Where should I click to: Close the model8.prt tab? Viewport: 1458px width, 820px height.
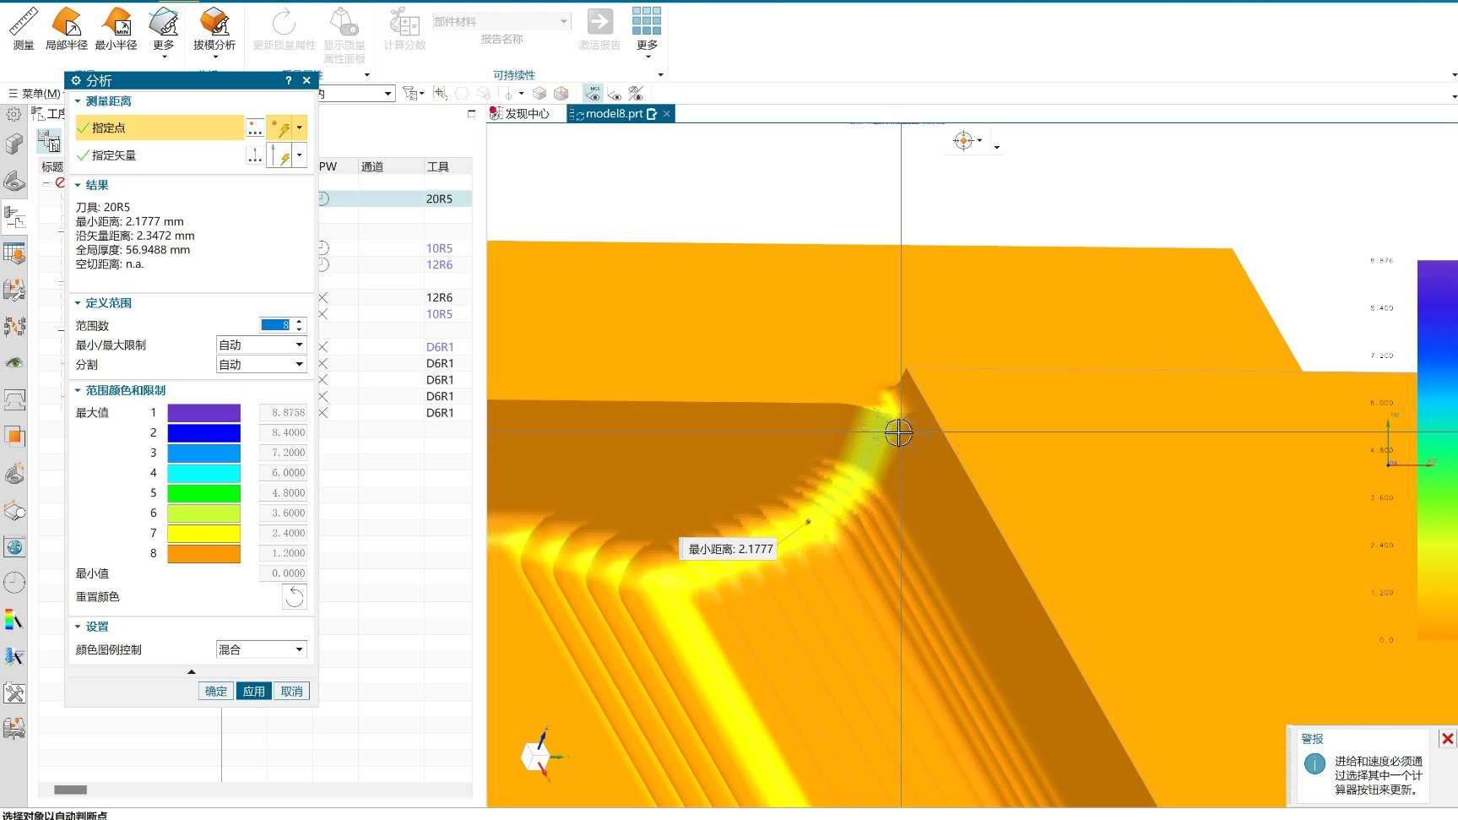point(667,114)
